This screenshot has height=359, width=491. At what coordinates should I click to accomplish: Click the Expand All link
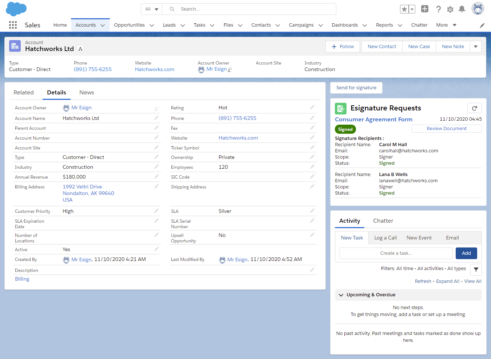(448, 281)
